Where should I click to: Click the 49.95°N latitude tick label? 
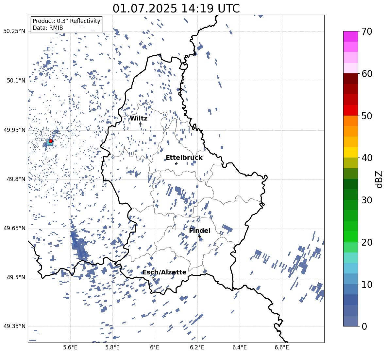[x=14, y=130]
